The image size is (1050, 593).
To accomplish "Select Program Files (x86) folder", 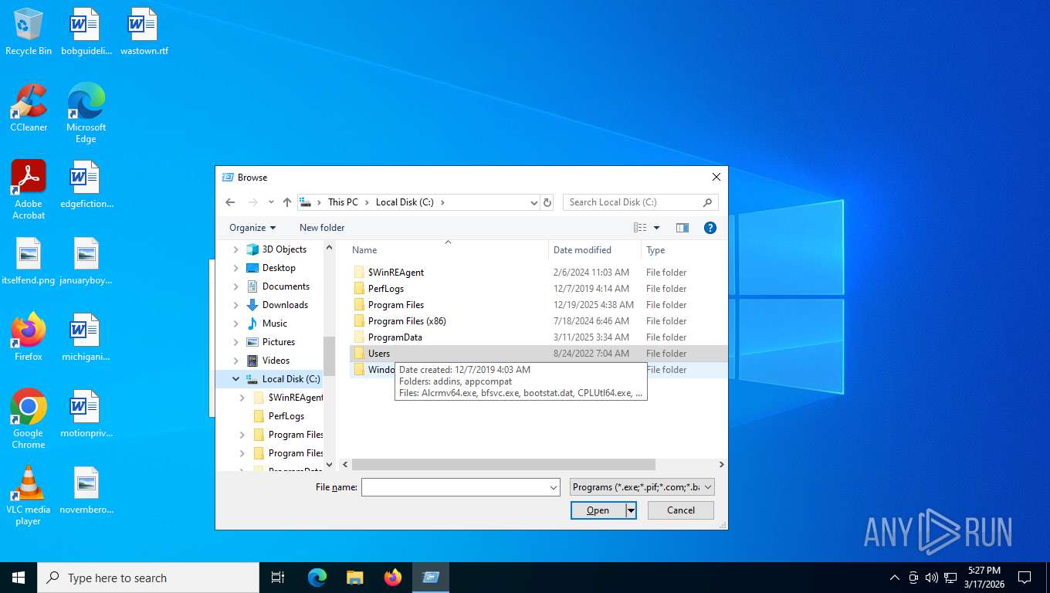I will pyautogui.click(x=538, y=321).
